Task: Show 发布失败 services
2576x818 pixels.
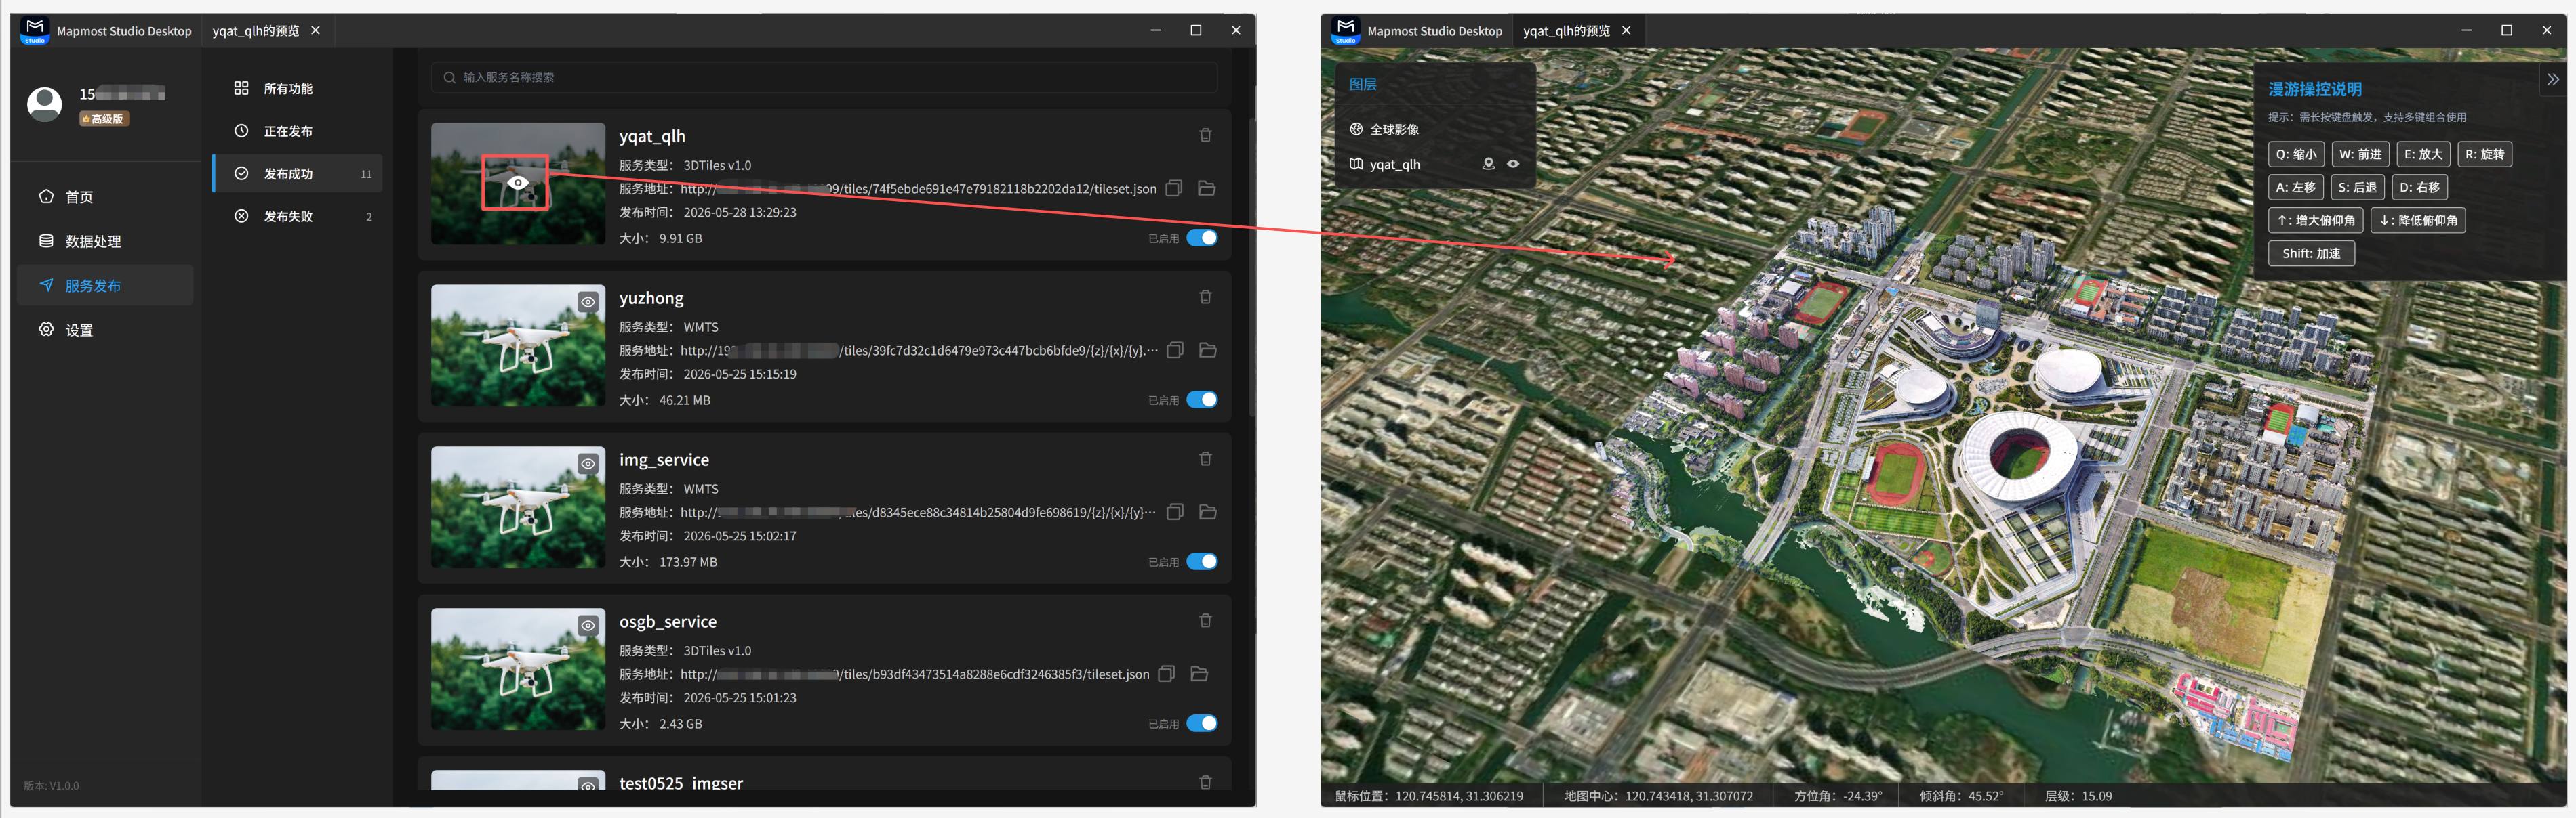Action: (298, 216)
